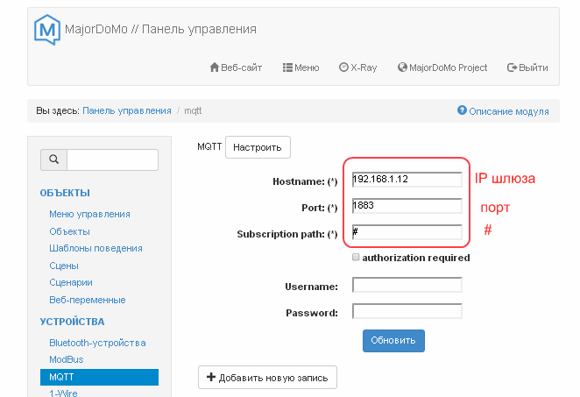The height and width of the screenshot is (397, 580).
Task: Click the Subscription path field
Action: coord(407,233)
